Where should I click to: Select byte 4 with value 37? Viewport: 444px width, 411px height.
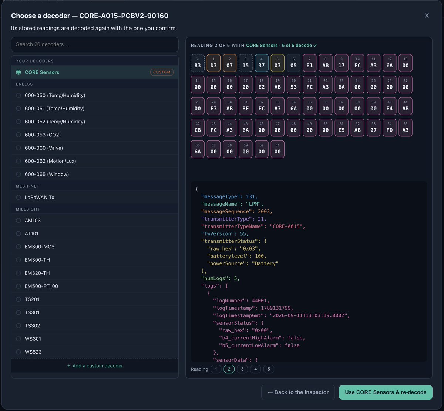(262, 63)
